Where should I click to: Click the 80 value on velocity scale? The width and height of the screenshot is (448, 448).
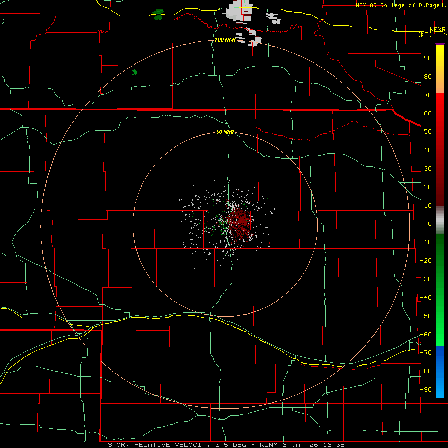(x=428, y=77)
